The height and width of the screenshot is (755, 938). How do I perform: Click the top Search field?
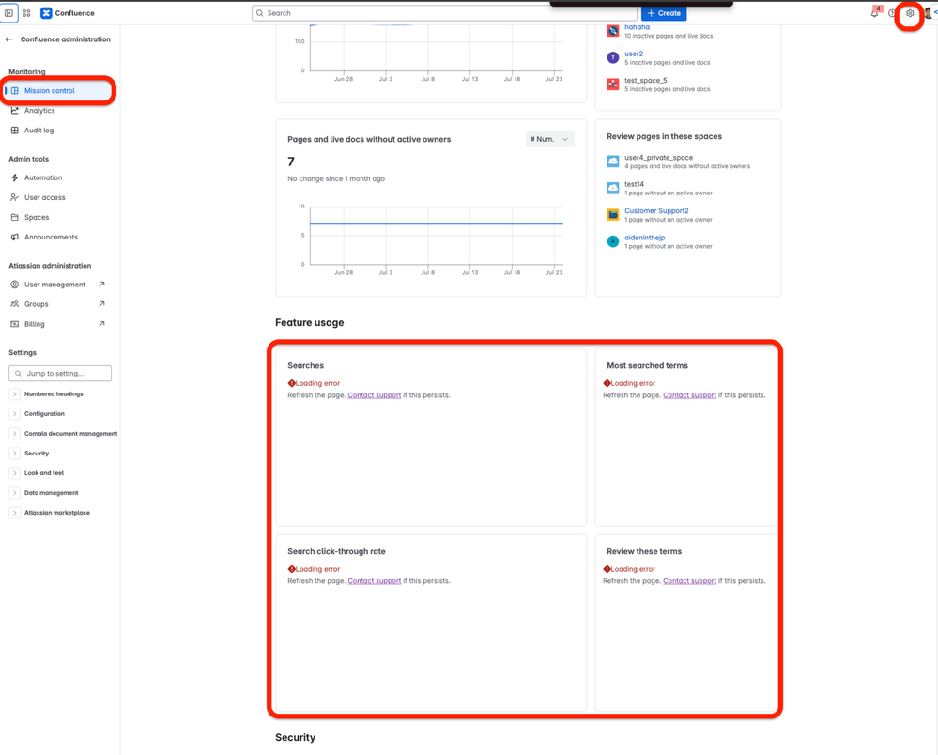[x=444, y=13]
